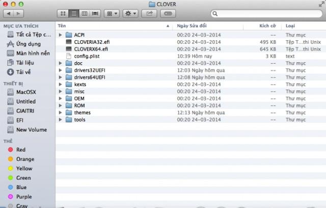Click the MỤC ƯA THÍCH sidebar heading
326x208 pixels.
(x=21, y=26)
